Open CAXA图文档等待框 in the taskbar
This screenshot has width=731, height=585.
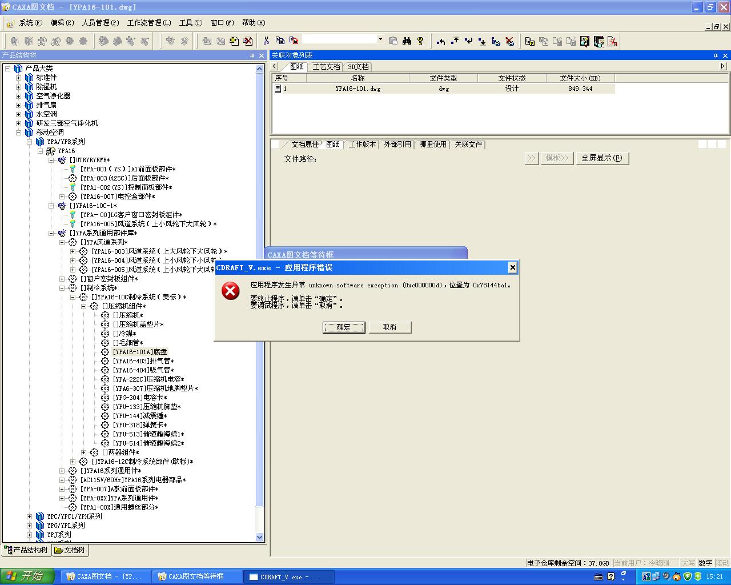(x=197, y=577)
